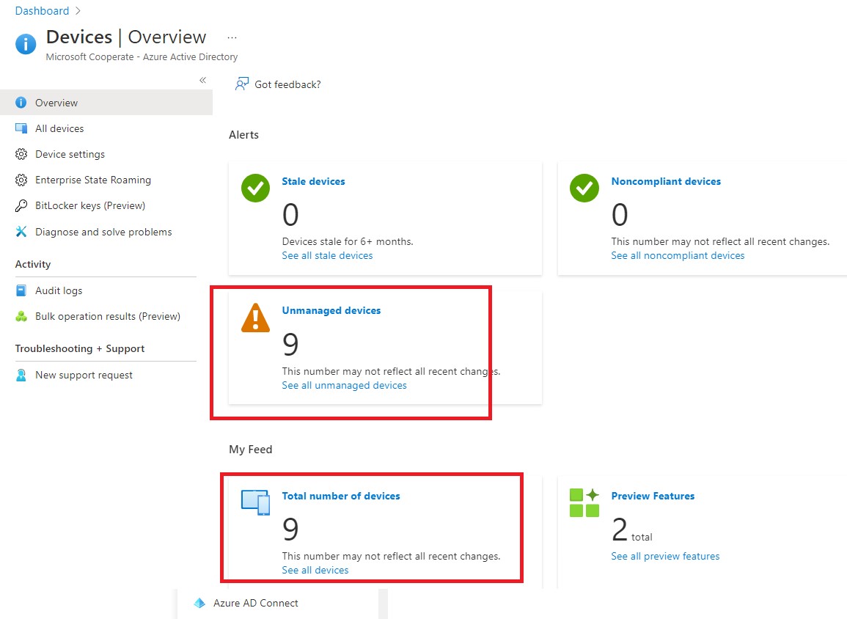Click the Dashboard breadcrumb link

42,11
